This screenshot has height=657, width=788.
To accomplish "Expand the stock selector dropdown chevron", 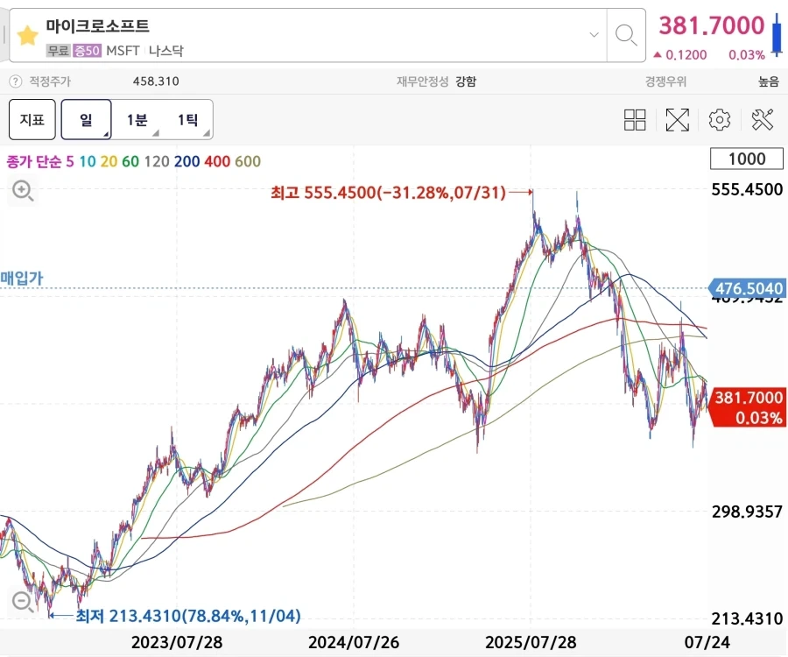I will click(x=594, y=35).
